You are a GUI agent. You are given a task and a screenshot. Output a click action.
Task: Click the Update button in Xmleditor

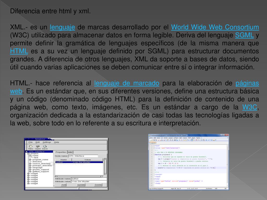81,185
